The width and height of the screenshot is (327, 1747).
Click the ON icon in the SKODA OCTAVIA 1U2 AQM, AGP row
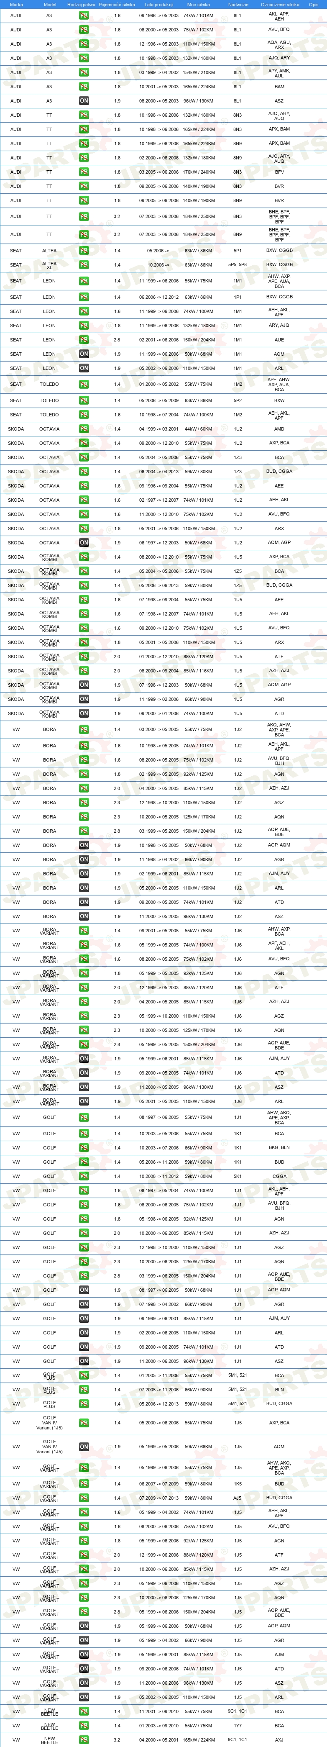pyautogui.click(x=84, y=543)
